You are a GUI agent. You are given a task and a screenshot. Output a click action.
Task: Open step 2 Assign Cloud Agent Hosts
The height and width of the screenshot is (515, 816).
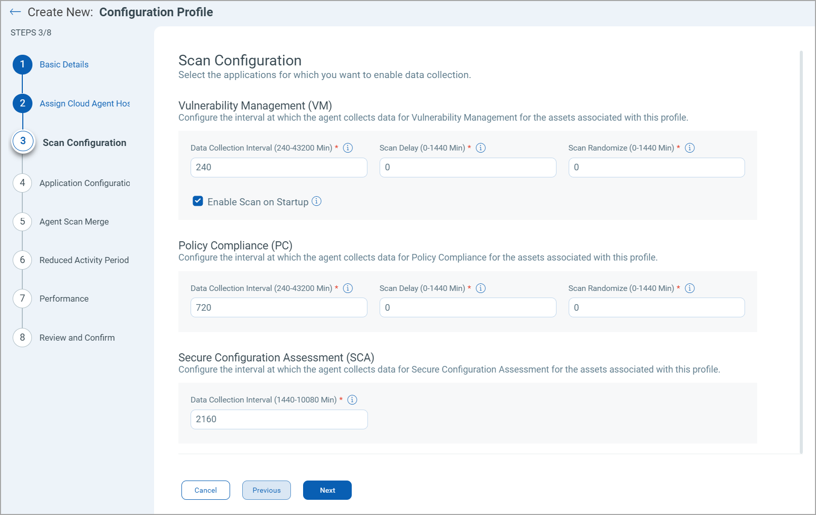coord(84,103)
